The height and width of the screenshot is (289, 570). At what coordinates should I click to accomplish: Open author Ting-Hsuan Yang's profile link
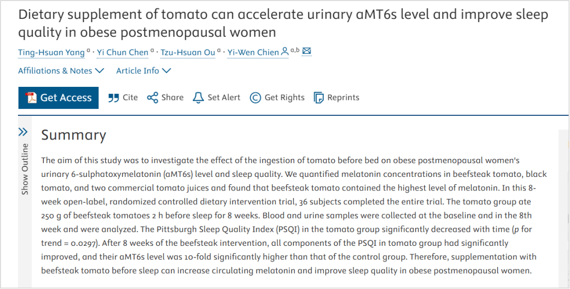pyautogui.click(x=51, y=52)
